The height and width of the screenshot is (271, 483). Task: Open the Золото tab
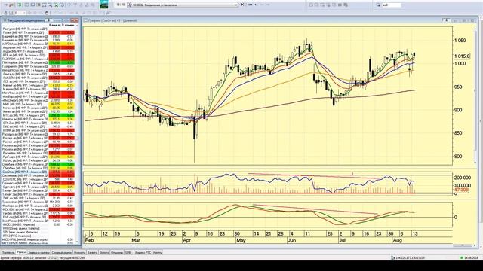click(104, 253)
